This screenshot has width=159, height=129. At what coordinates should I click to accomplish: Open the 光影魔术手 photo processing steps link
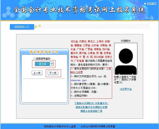pos(91,107)
